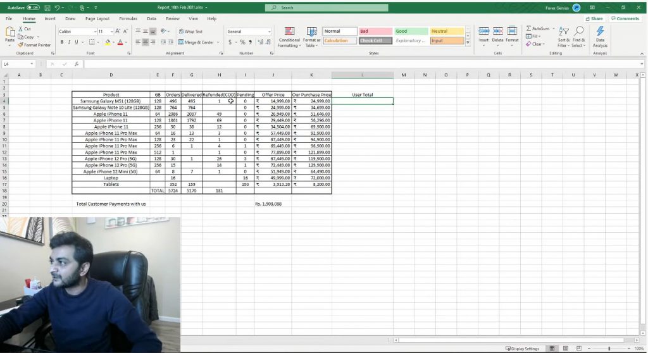The width and height of the screenshot is (648, 353).
Task: Click the Sort & Filter icon
Action: point(563,36)
